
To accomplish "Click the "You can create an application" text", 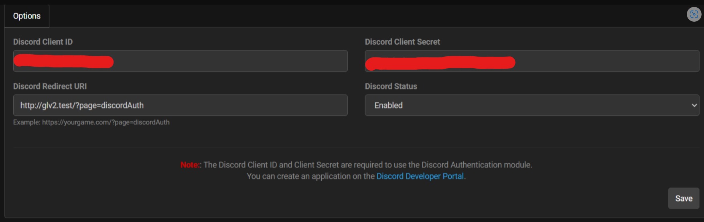I will click(310, 176).
